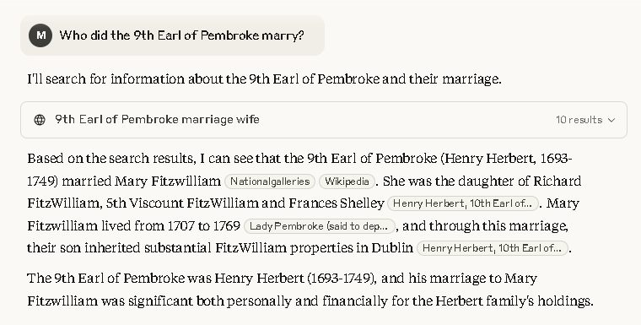Open the Wikipedia citation chip
This screenshot has width=641, height=325.
[347, 181]
